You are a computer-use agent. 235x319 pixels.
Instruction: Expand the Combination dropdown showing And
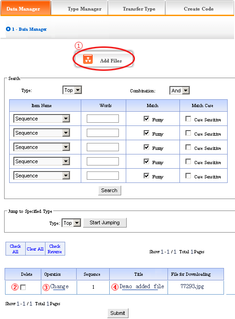(x=179, y=91)
